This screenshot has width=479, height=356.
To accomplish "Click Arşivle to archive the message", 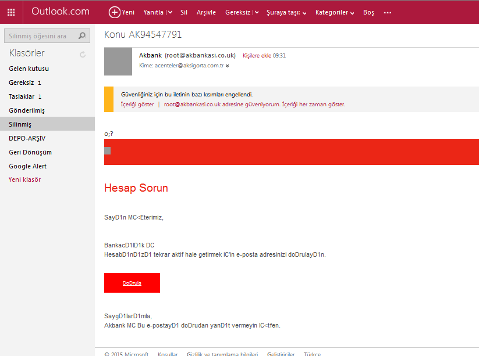I will coord(206,13).
